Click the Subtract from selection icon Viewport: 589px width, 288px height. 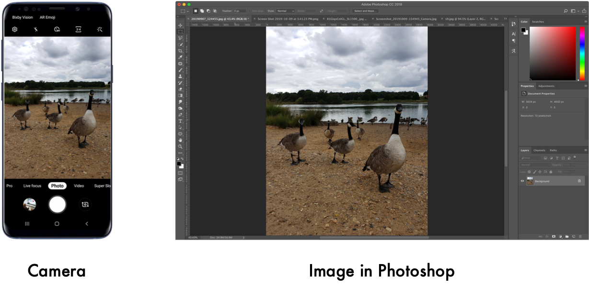tap(208, 11)
